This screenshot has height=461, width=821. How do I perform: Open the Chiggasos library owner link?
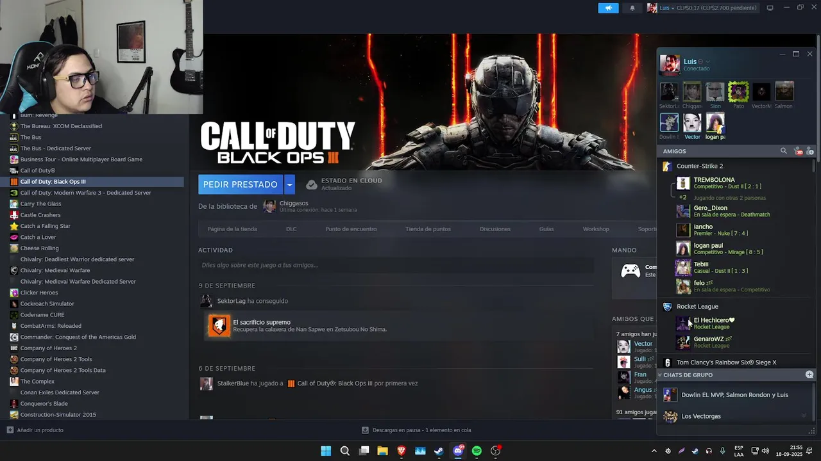coord(294,203)
